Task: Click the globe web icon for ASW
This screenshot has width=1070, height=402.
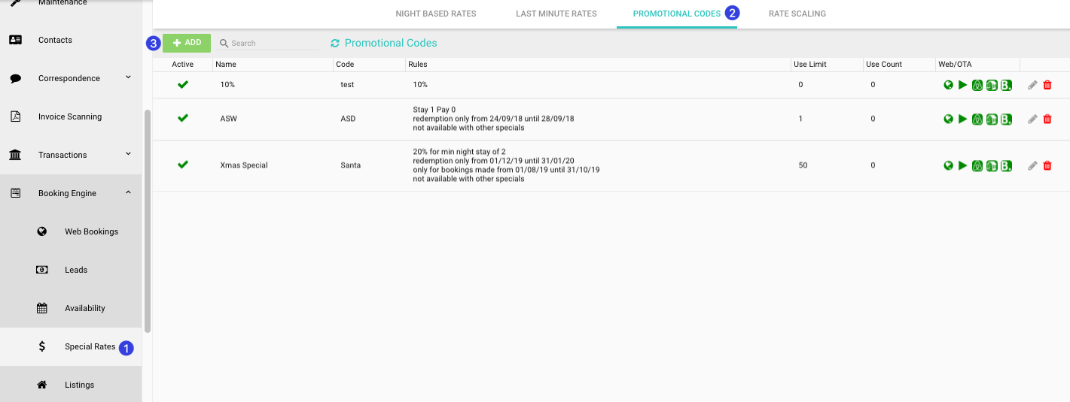Action: pyautogui.click(x=949, y=119)
